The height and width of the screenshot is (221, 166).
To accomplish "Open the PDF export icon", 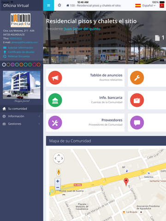I will click(x=162, y=6).
